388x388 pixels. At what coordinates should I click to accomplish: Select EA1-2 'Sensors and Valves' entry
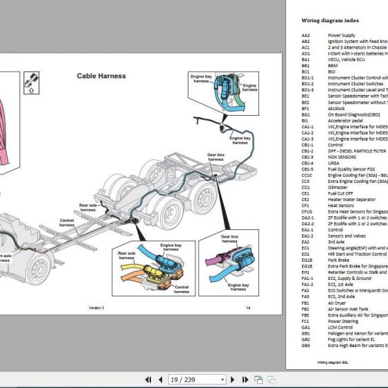click(333, 236)
